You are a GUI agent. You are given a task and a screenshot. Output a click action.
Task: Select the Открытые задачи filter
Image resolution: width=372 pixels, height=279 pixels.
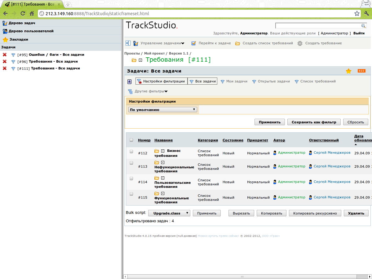point(271,81)
